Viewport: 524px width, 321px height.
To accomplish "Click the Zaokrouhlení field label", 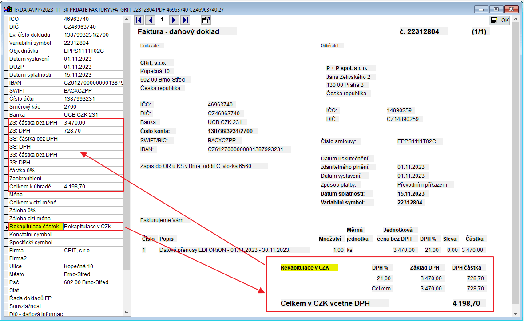I will tap(25, 179).
